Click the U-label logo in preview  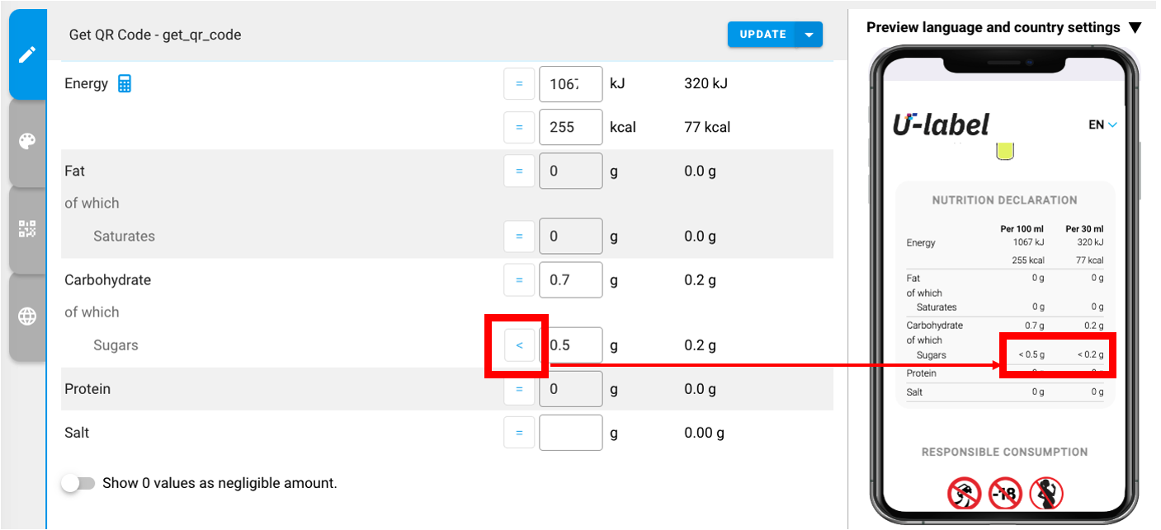coord(941,125)
